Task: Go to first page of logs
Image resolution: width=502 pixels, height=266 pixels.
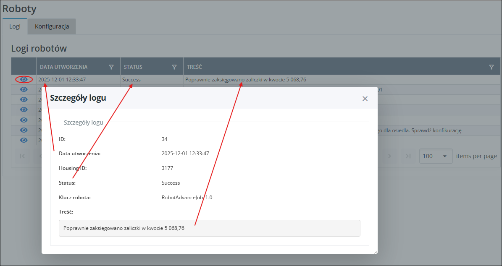Action: pyautogui.click(x=23, y=156)
